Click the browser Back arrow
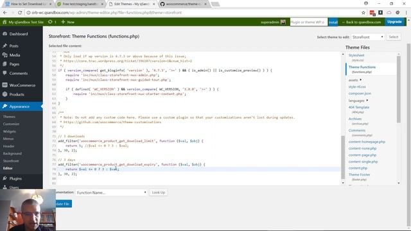The width and height of the screenshot is (411, 231). (x=5, y=13)
